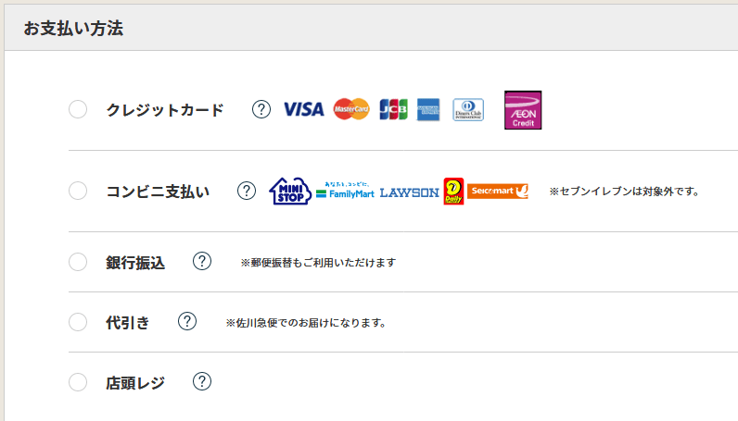Viewport: 738px width, 421px height.
Task: Show help for 銀行振込
Action: point(202,262)
